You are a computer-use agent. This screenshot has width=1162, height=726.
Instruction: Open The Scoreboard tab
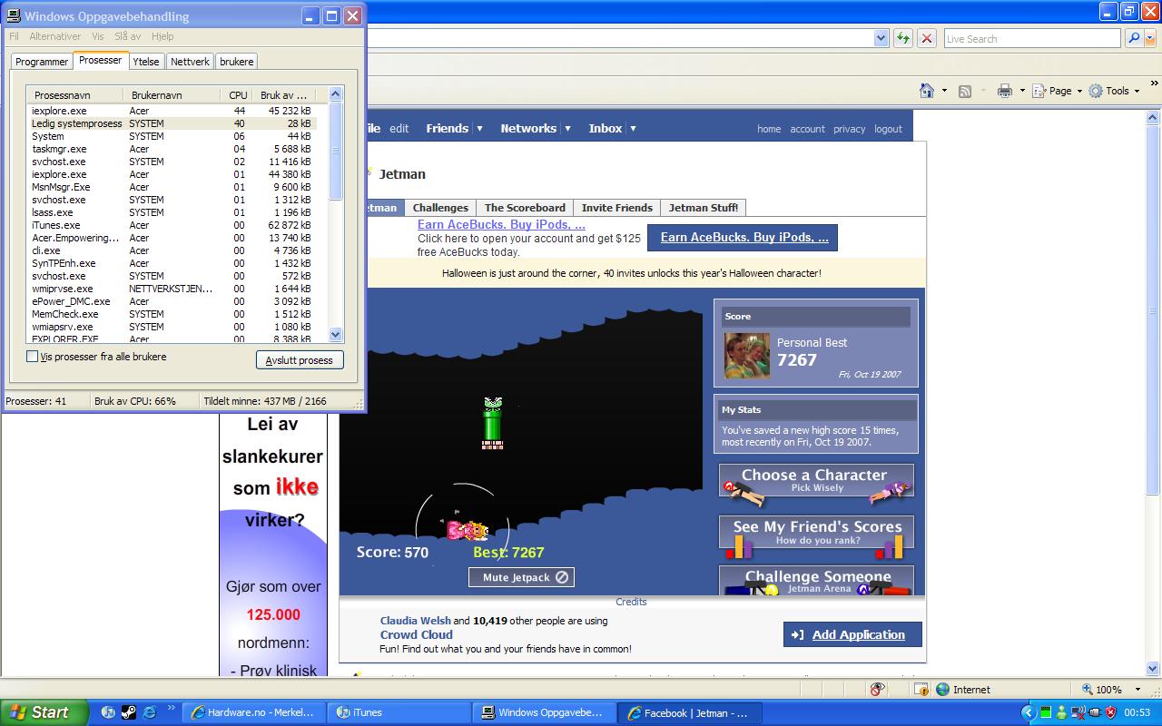[525, 208]
